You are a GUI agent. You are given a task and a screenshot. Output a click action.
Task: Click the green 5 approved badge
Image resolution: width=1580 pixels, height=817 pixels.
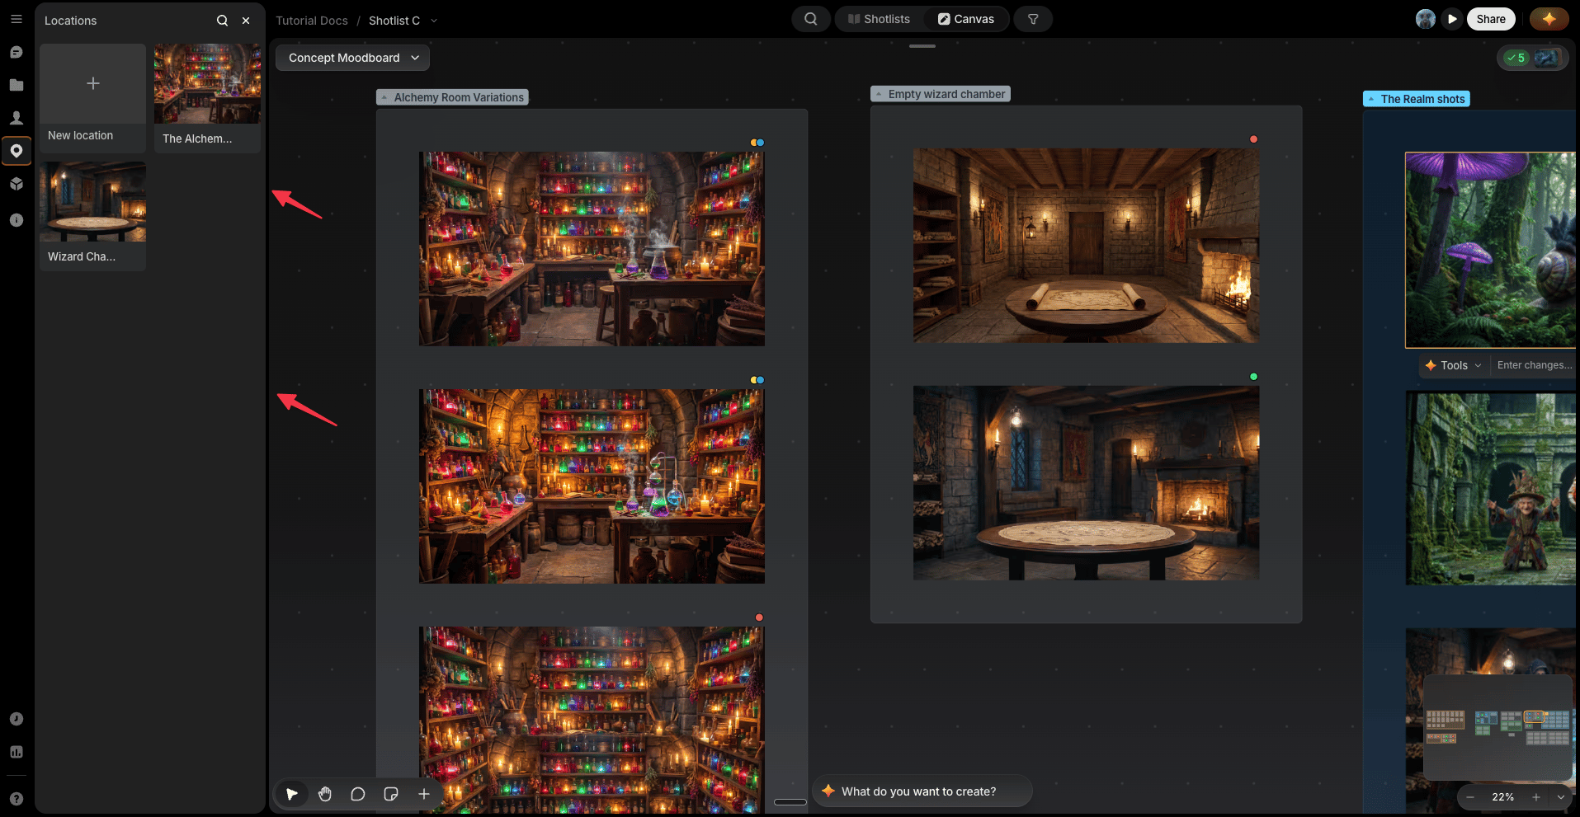[1516, 58]
